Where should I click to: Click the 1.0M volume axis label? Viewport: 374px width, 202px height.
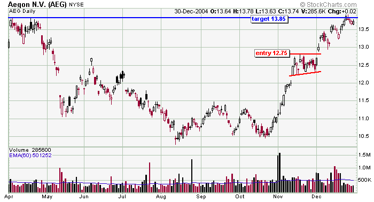[364, 168]
